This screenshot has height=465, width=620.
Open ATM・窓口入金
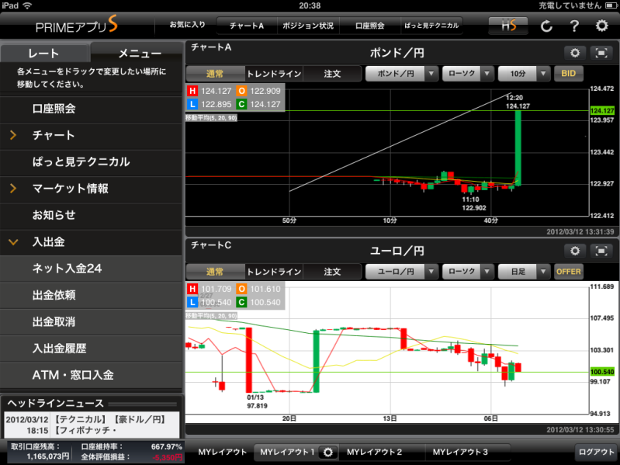91,375
